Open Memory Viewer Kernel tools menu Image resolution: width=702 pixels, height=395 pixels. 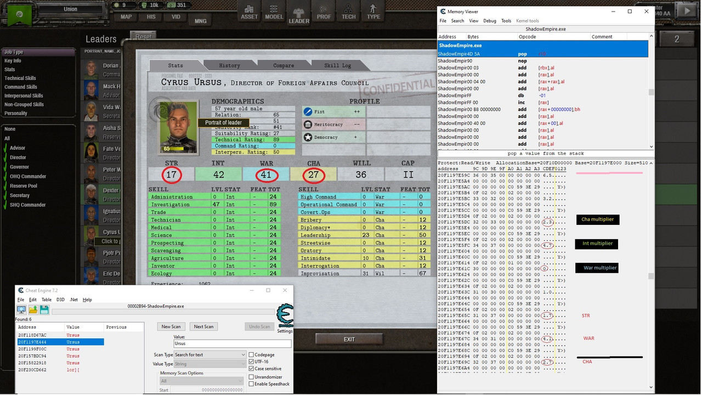pyautogui.click(x=528, y=21)
